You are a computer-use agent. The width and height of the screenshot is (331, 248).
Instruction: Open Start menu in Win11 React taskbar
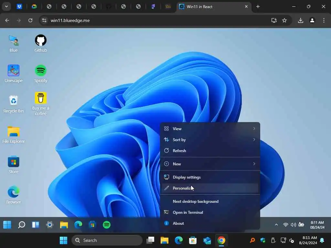pyautogui.click(x=7, y=225)
